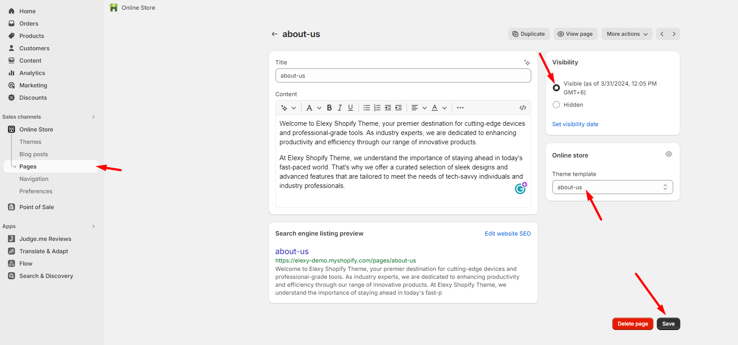Click the Title input field
The height and width of the screenshot is (345, 738).
click(x=403, y=75)
